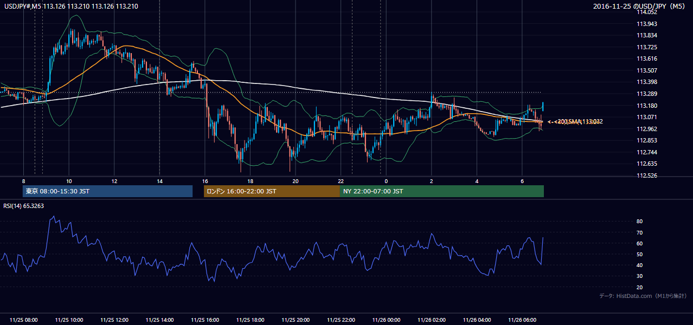
Task: Click price axis label 114.052
Action: 646,12
